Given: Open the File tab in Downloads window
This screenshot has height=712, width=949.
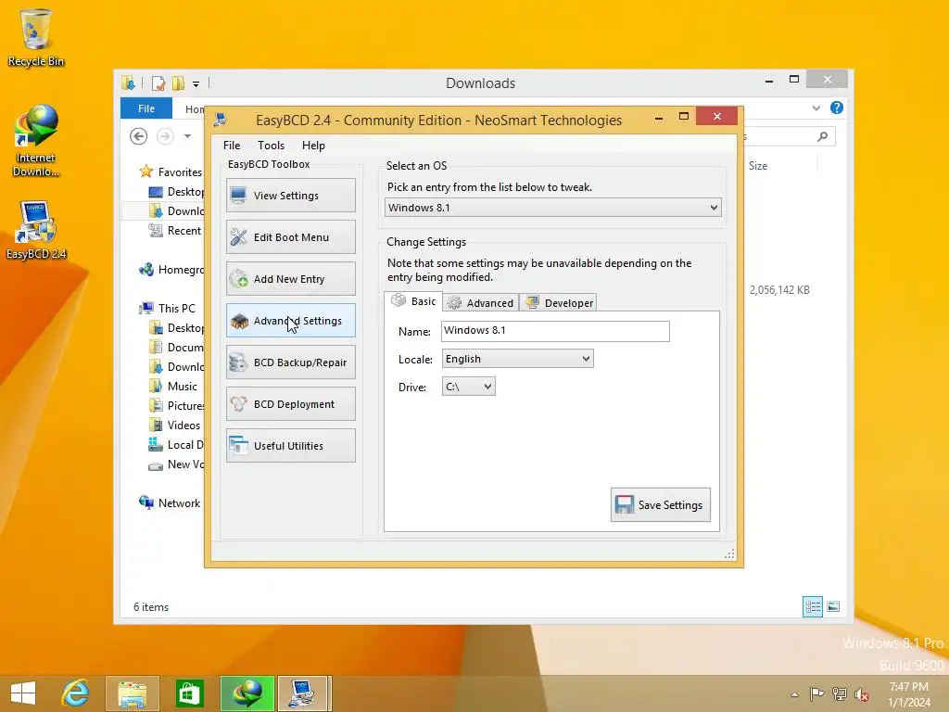Looking at the screenshot, I should (x=146, y=108).
